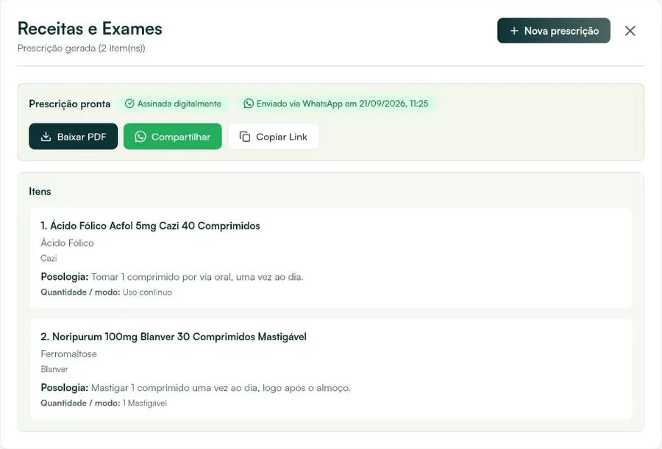The width and height of the screenshot is (662, 449).
Task: Download the prescription with Baixar PDF
Action: coord(73,136)
